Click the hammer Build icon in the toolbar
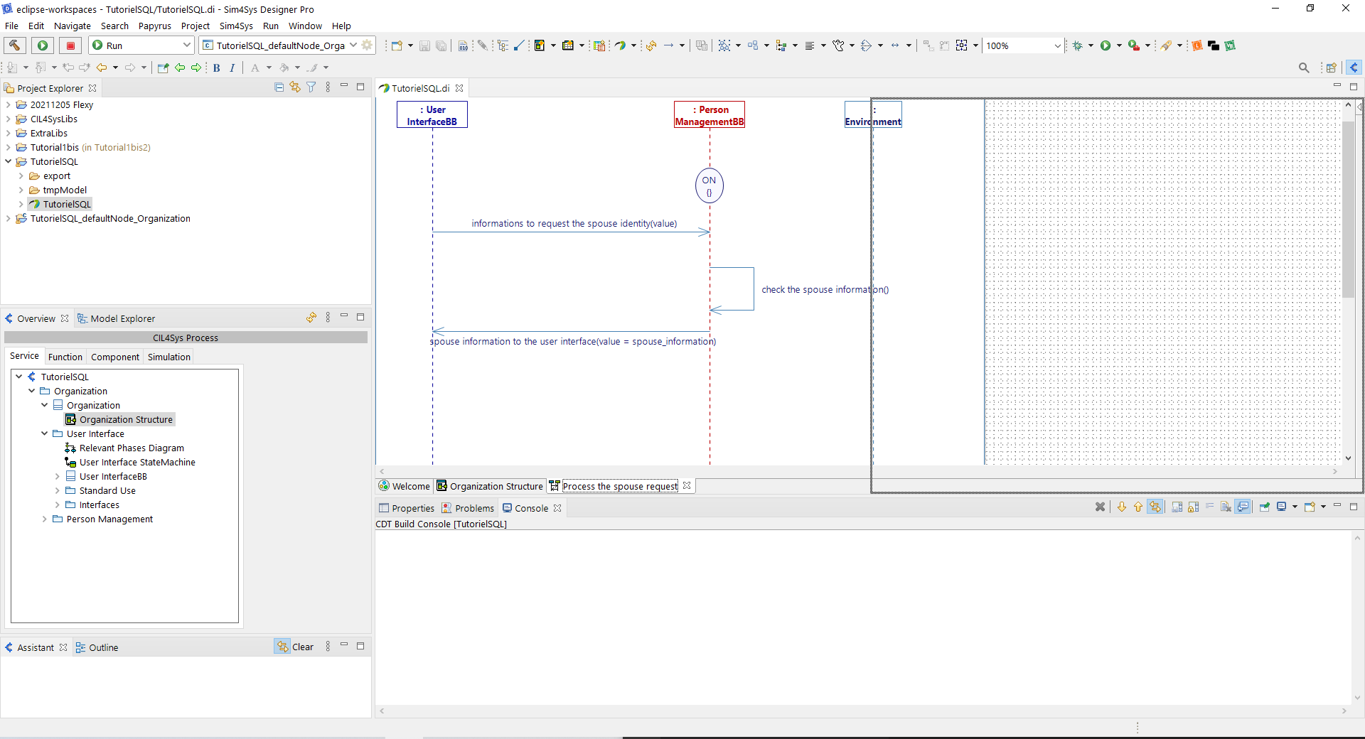Viewport: 1365px width, 739px height. tap(15, 45)
